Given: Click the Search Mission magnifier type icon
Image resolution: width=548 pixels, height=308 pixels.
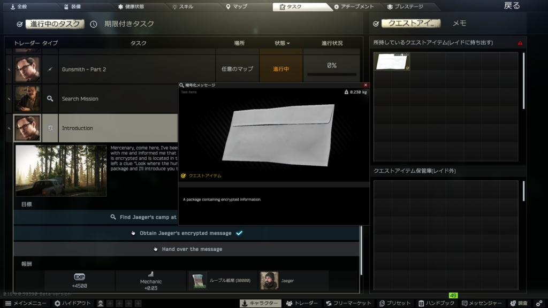Looking at the screenshot, I should pos(50,99).
